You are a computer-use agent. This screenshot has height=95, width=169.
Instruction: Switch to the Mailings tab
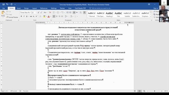(x=54, y=8)
